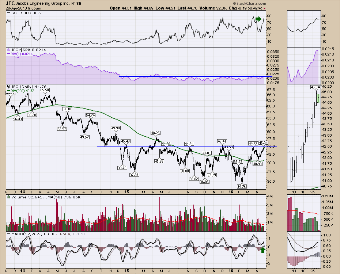Click the 49.57 price low label
The height and width of the screenshot is (274, 340).
(84, 137)
